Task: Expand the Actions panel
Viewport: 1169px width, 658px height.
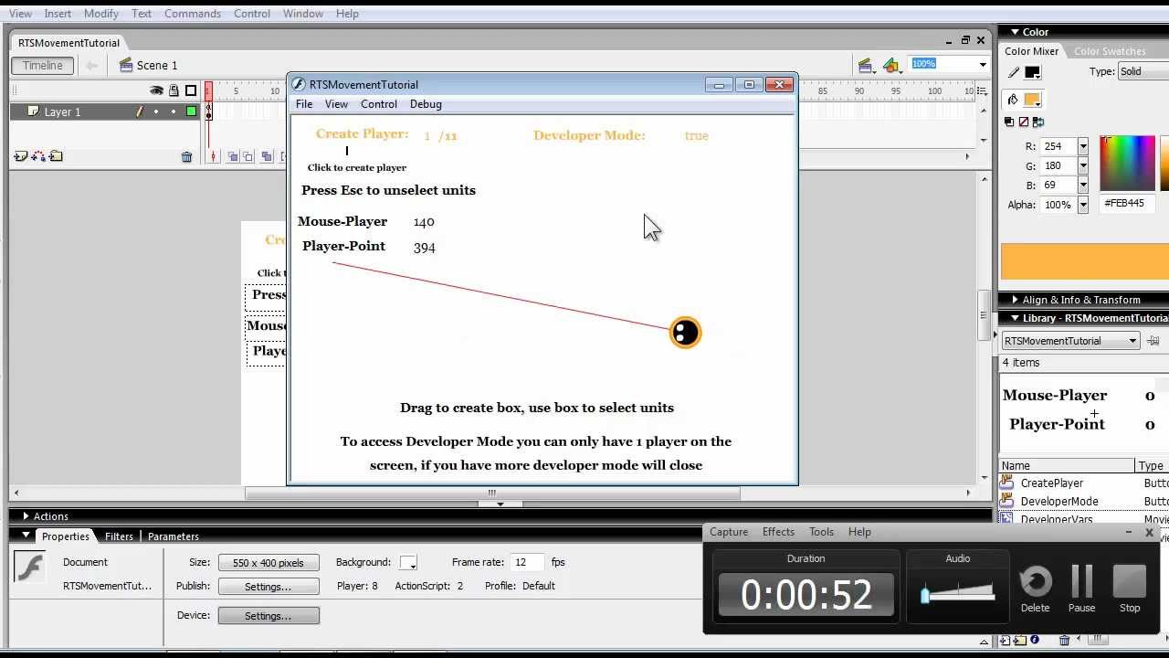Action: [26, 516]
